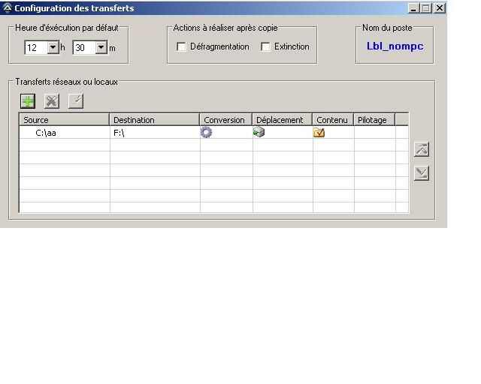This screenshot has height=384, width=481.
Task: Close the Configuration des transferts window
Action: [440, 8]
